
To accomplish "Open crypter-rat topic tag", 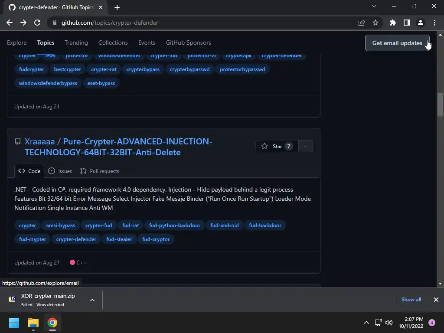I will coord(104,69).
